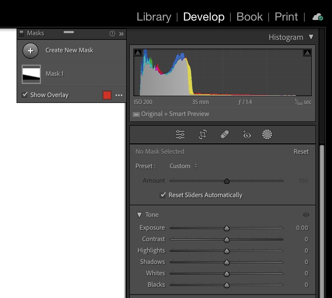Click the Contrast value field
The width and height of the screenshot is (332, 298).
pyautogui.click(x=306, y=239)
